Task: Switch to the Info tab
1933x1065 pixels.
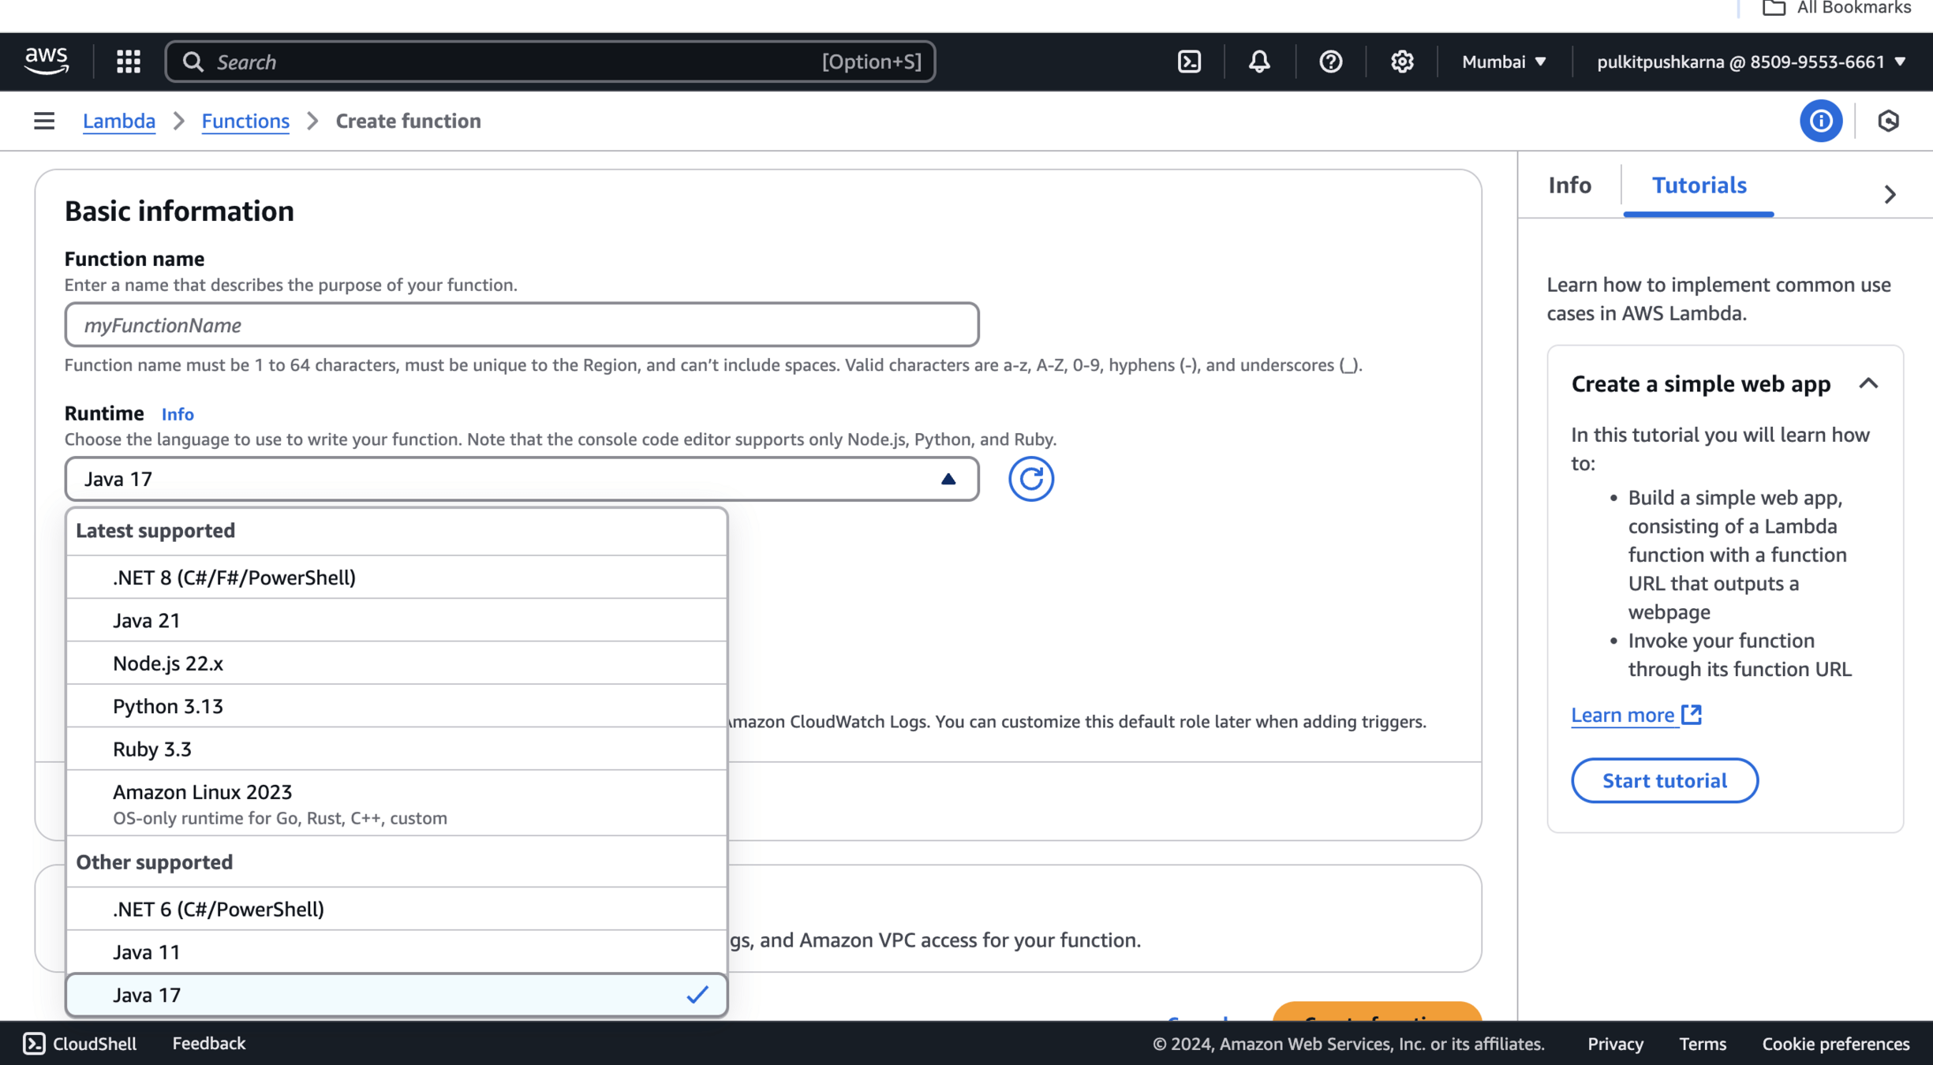Action: click(x=1569, y=185)
